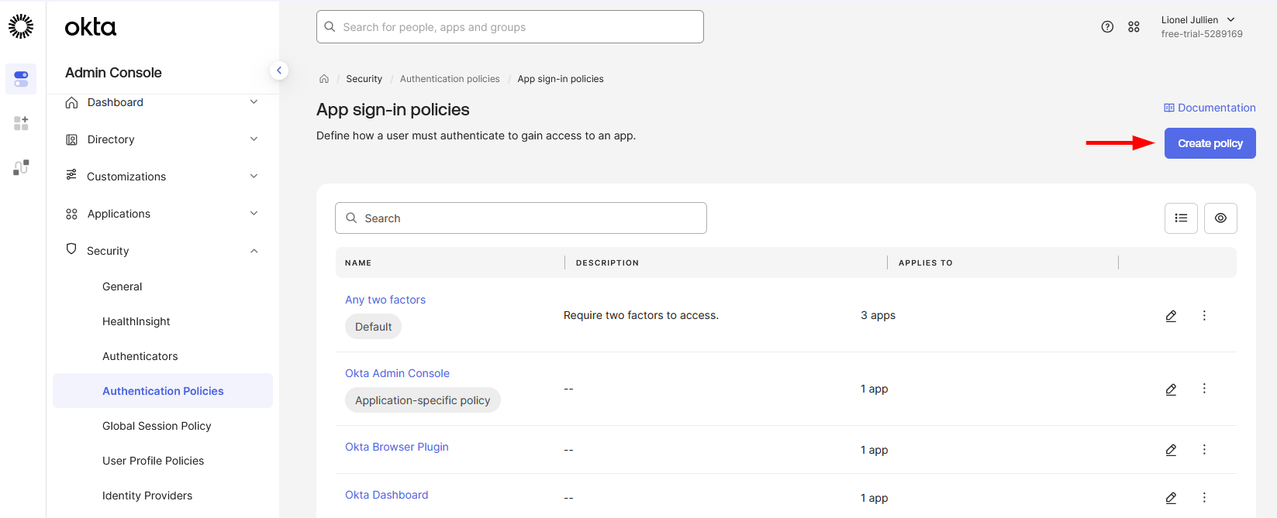This screenshot has width=1277, height=518.
Task: Click the policies Search input field
Action: pos(521,218)
